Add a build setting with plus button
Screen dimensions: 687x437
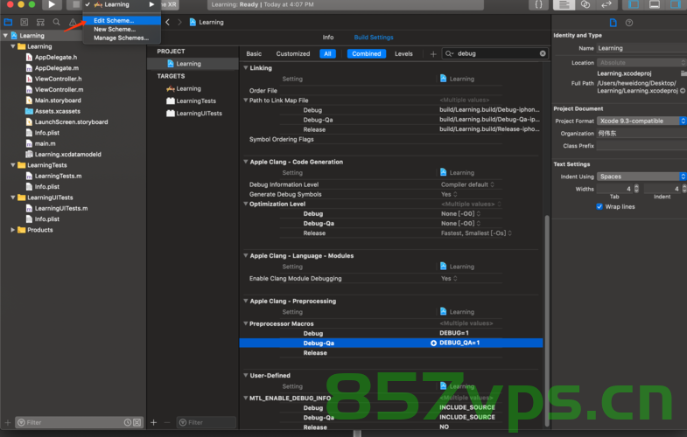[433, 54]
